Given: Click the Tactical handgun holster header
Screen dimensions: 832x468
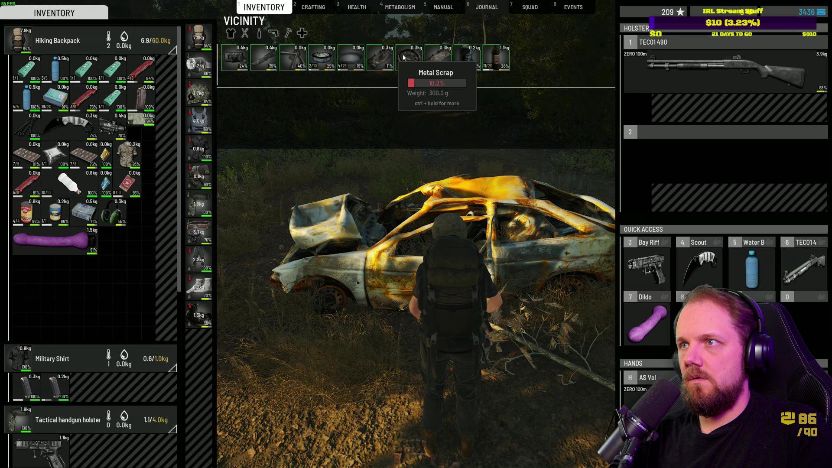Looking at the screenshot, I should (x=91, y=420).
